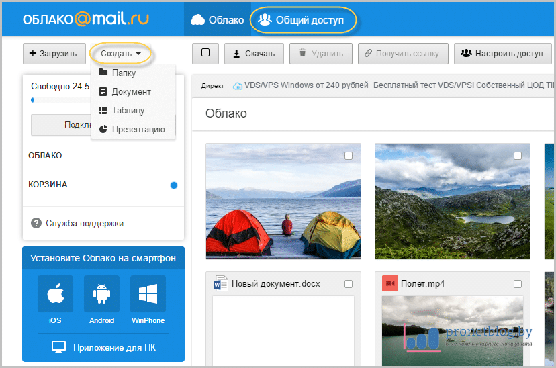
Task: Tick the checkbox for Полет.mp4
Action: tap(518, 284)
